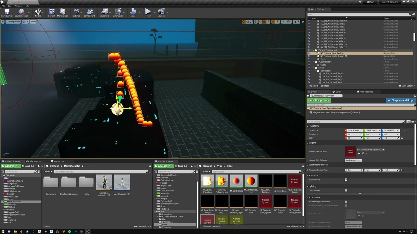This screenshot has width=417, height=234.
Task: Use selected asset arrow for Niagara System Asset
Action: click(359, 153)
